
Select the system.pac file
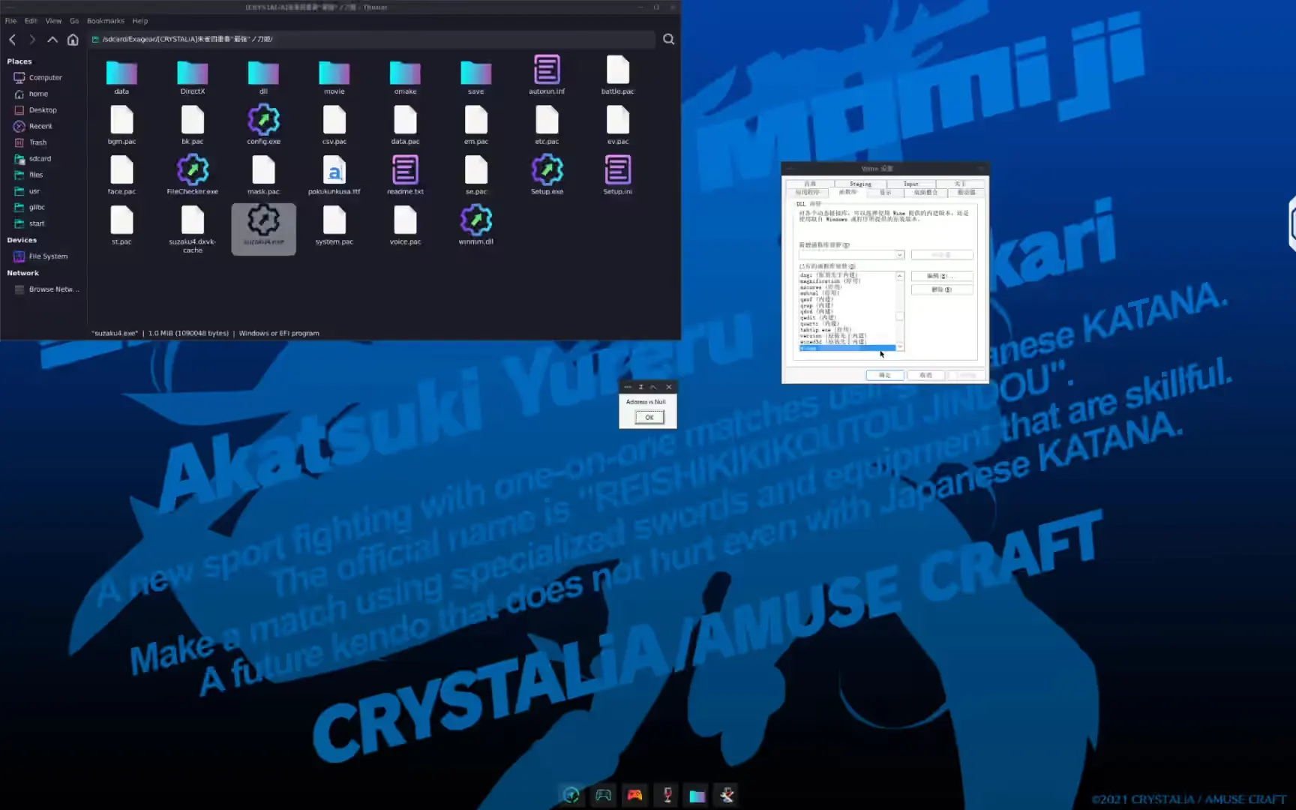(x=334, y=226)
